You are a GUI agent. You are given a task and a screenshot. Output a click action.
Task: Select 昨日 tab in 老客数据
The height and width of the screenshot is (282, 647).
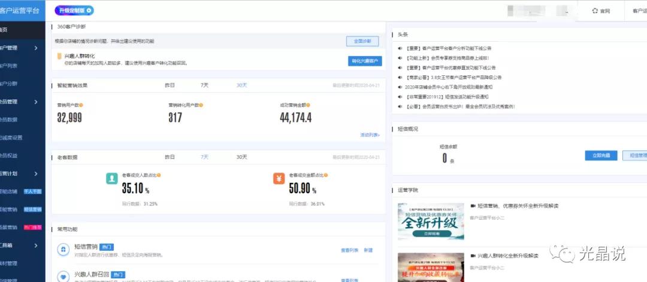click(x=170, y=157)
